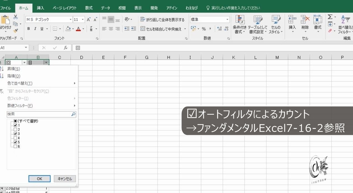This screenshot has height=193, width=353.
Task: Align text to middle of cell
Action: point(111,20)
